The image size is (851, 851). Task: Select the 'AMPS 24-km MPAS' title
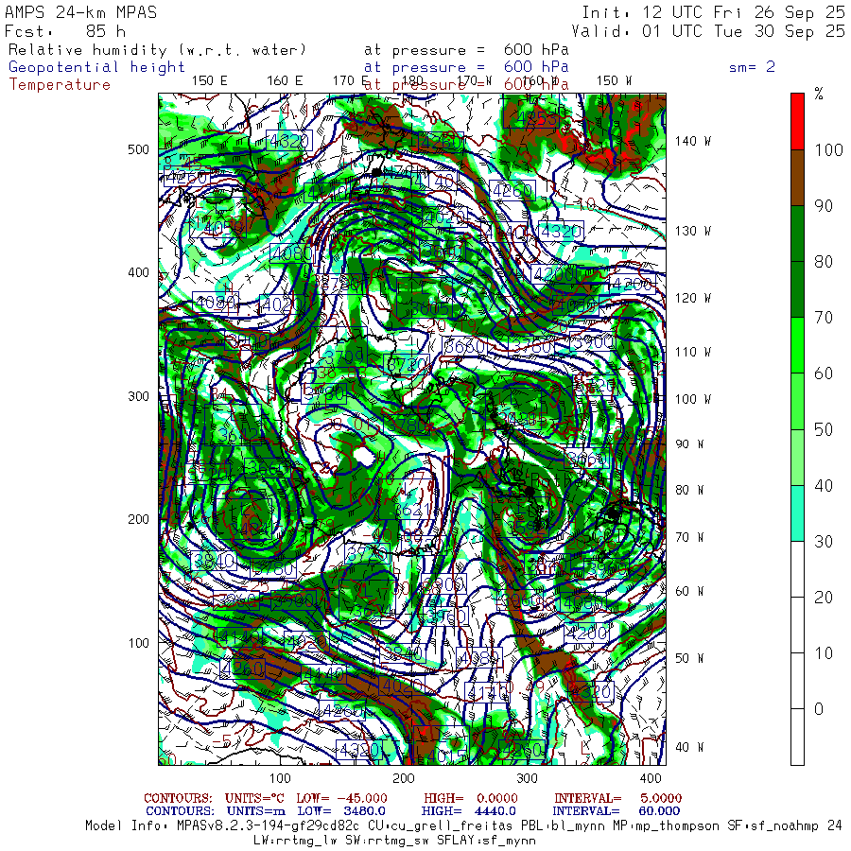pyautogui.click(x=81, y=13)
